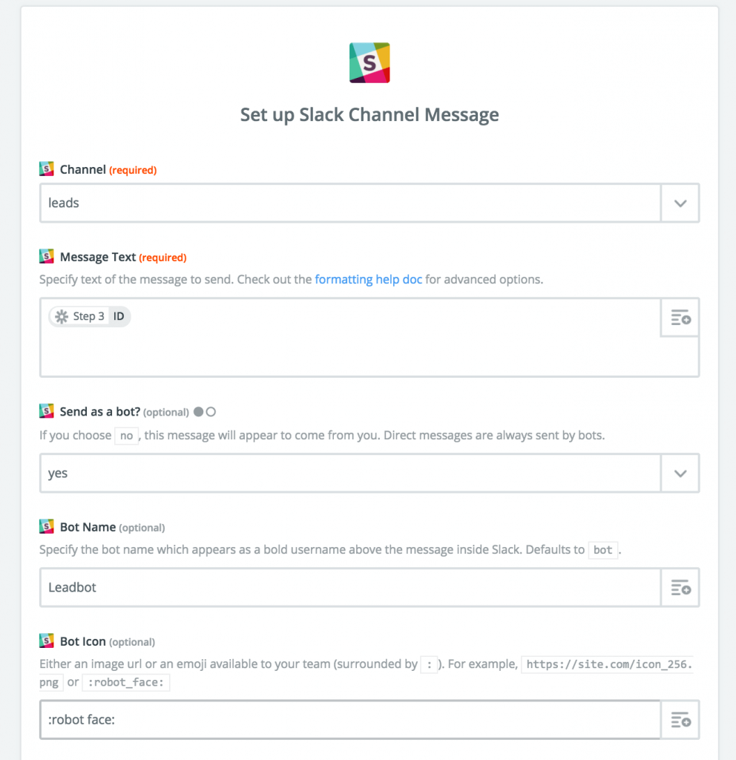The height and width of the screenshot is (760, 736).
Task: Click the Slack icon beside Send as a bot
Action: pos(46,410)
